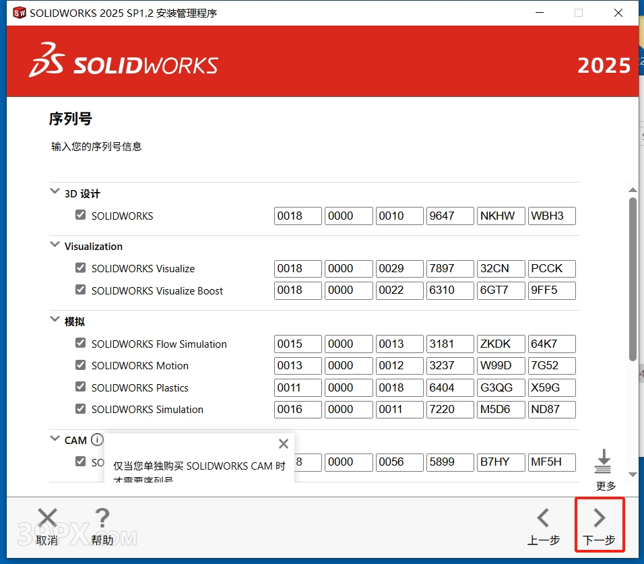
Task: Uncheck the SOLIDWORKS Motion checkbox
Action: click(x=80, y=365)
